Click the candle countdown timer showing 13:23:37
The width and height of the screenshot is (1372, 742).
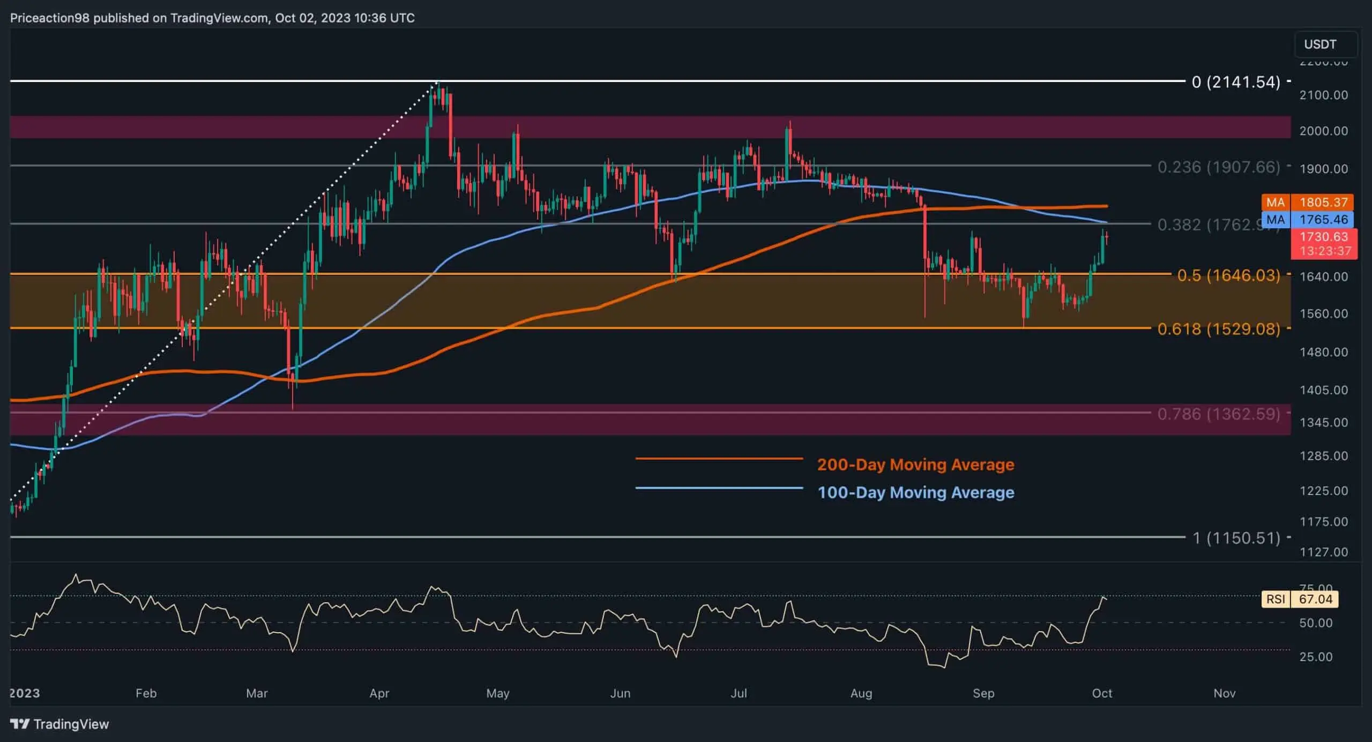click(1324, 249)
